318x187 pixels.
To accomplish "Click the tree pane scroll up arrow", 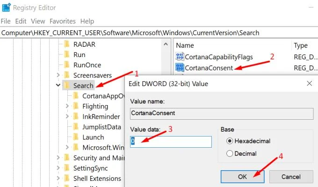I will (166, 44).
